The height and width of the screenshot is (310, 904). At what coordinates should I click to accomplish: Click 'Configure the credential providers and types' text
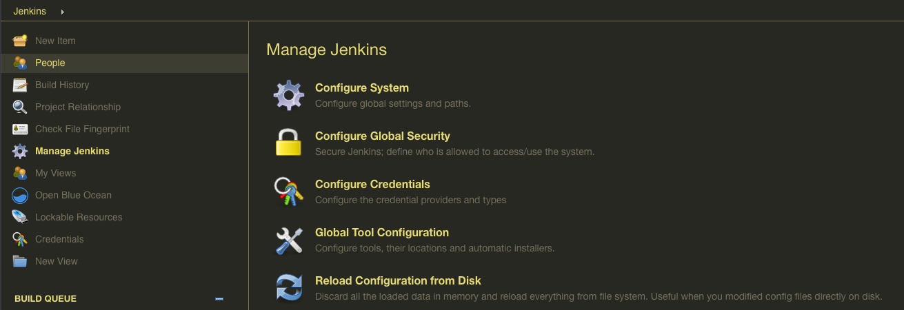[411, 200]
